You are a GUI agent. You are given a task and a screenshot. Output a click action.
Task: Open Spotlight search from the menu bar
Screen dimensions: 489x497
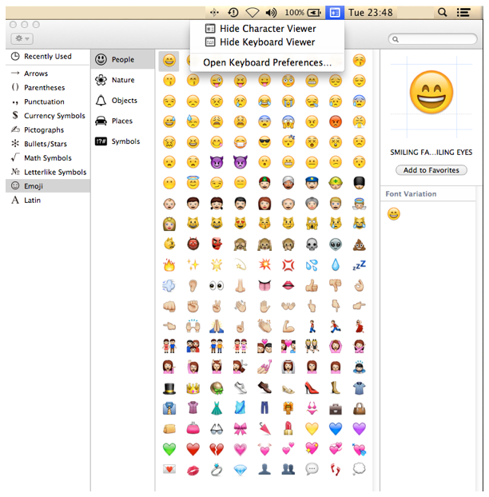tap(442, 13)
